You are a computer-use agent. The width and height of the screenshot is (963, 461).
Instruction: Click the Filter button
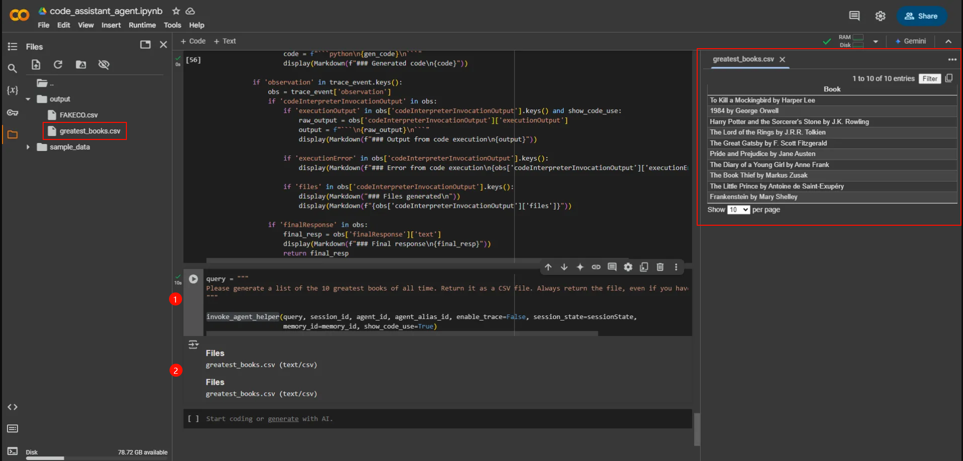click(929, 79)
